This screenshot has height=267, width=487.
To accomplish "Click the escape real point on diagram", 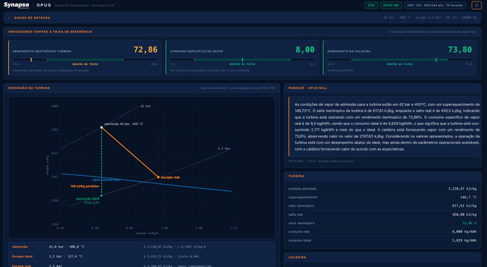I will click(x=158, y=177).
